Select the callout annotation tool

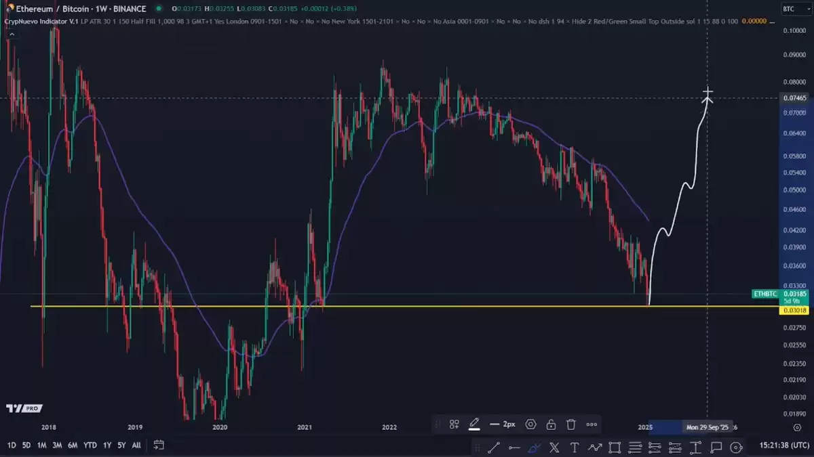(x=716, y=447)
